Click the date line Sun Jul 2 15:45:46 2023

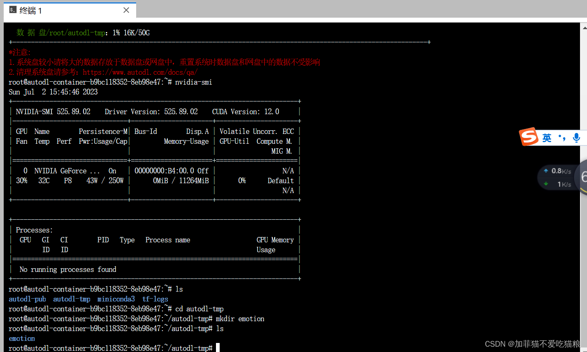(53, 92)
